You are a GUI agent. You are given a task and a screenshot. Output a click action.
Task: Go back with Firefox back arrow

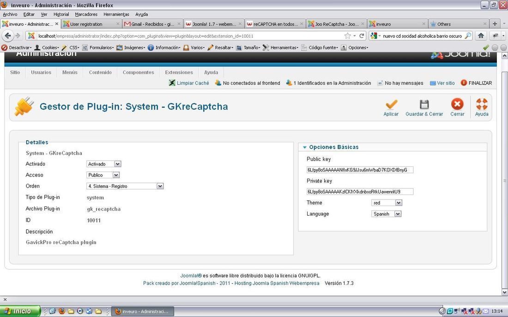8,35
